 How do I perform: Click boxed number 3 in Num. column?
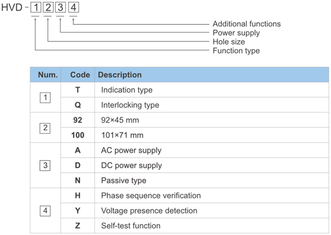pos(45,166)
